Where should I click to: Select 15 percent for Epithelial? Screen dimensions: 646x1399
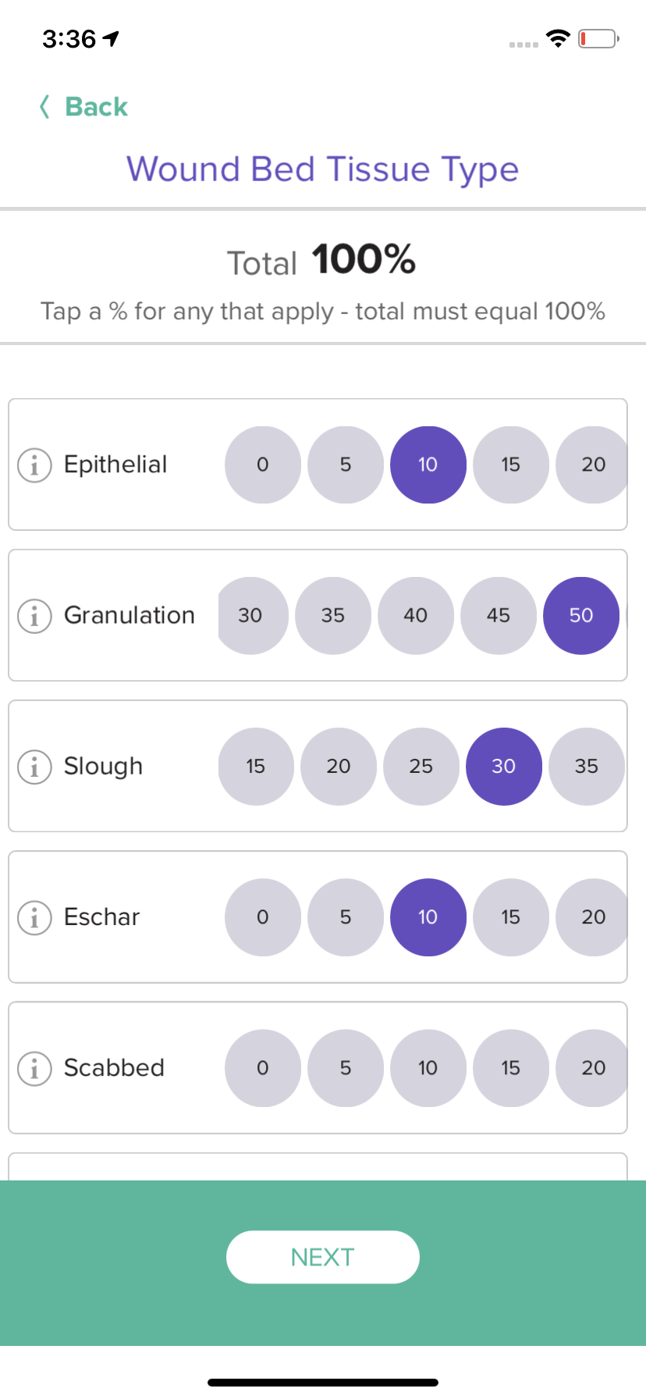[511, 465]
